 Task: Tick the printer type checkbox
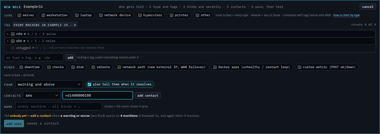(171, 15)
